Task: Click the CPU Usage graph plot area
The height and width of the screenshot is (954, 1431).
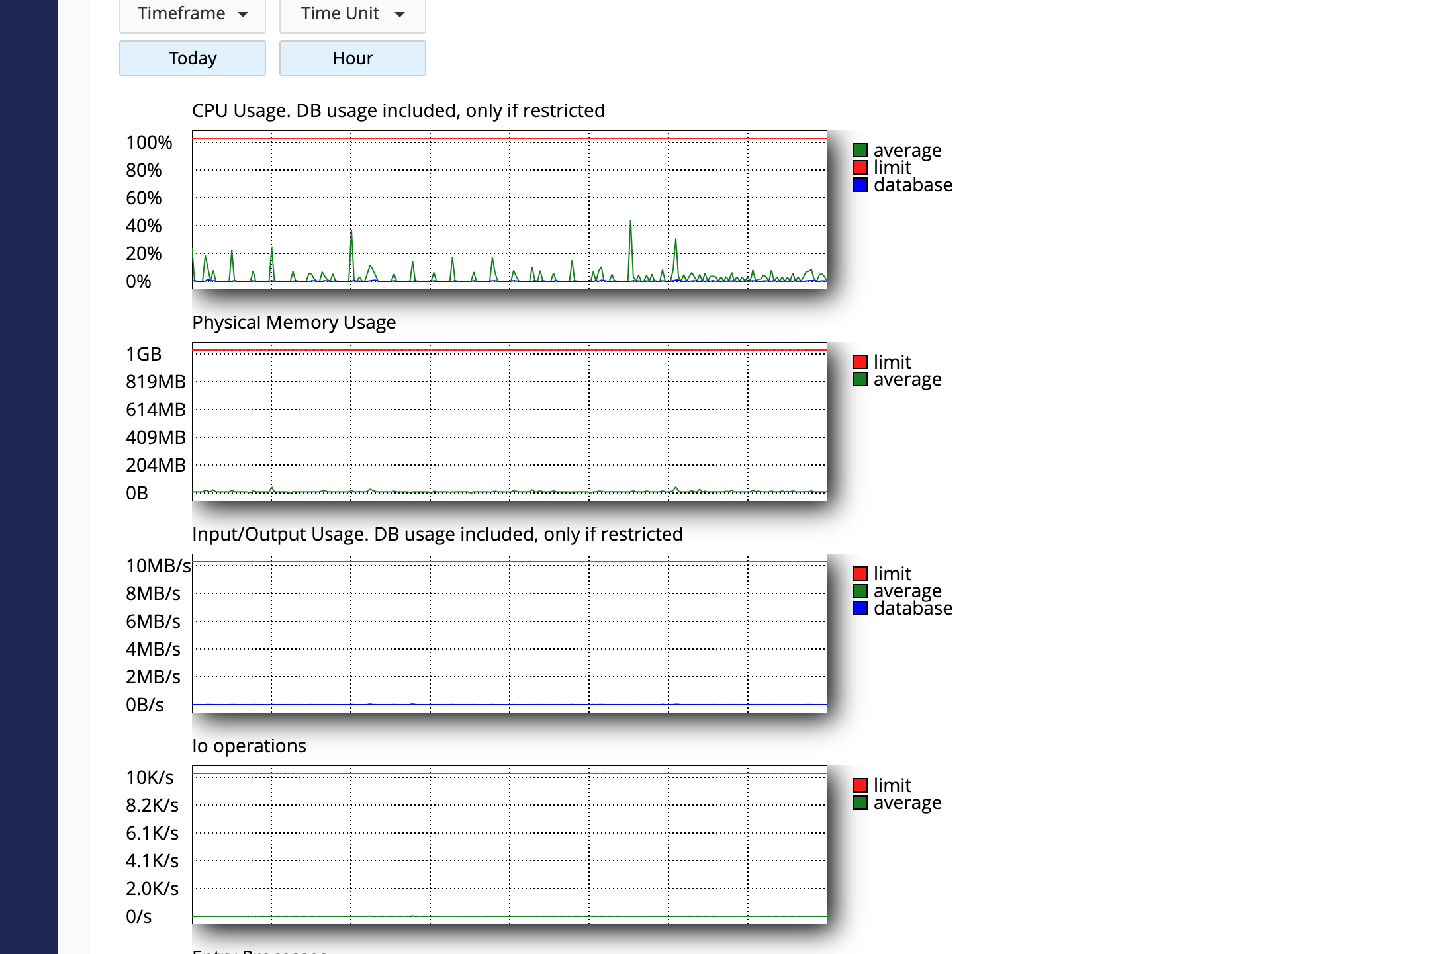Action: [510, 210]
